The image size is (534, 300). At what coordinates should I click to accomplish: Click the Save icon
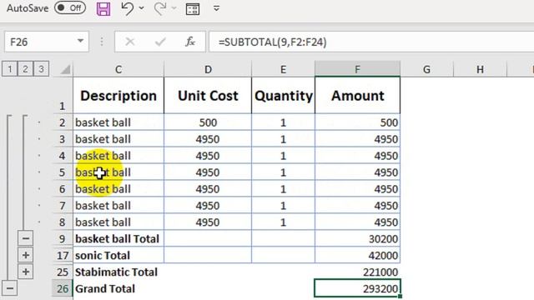click(103, 8)
